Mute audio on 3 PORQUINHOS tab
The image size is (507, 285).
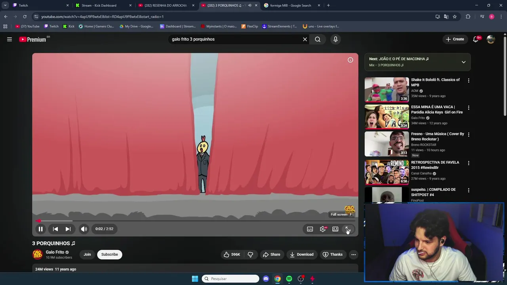coord(250,6)
